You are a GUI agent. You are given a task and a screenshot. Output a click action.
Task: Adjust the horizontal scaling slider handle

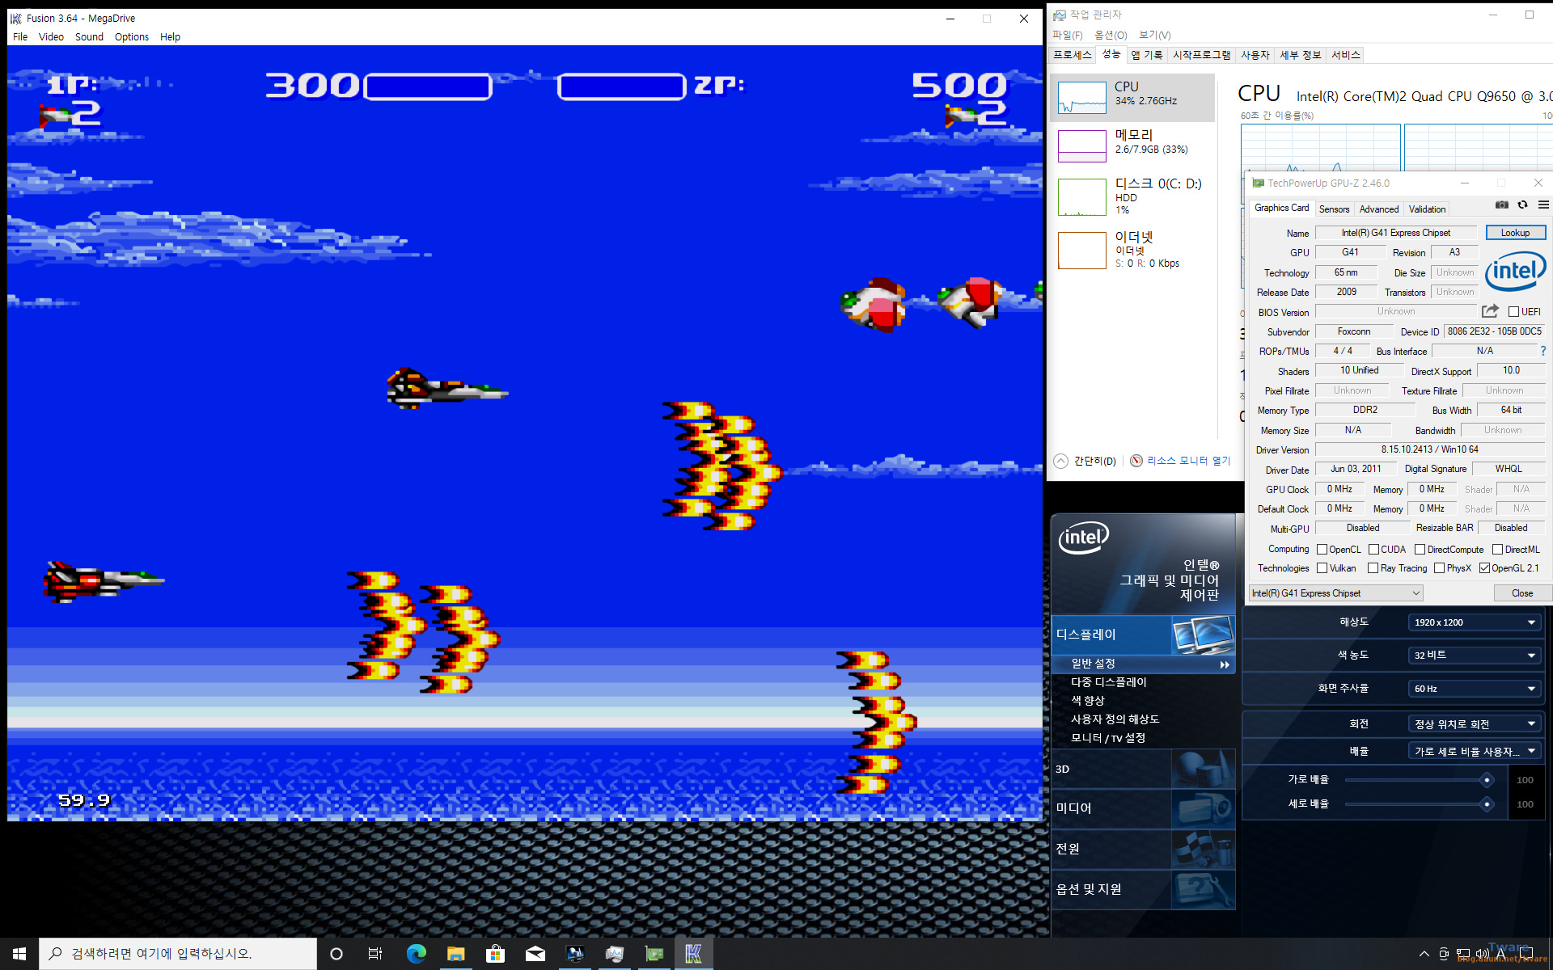click(x=1486, y=780)
